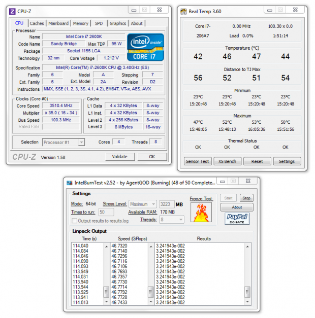Click the Speed column scrollbar thumb

point(150,292)
